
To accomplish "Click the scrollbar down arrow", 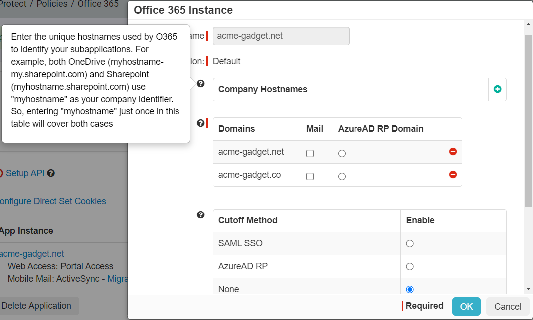I will pos(528,289).
